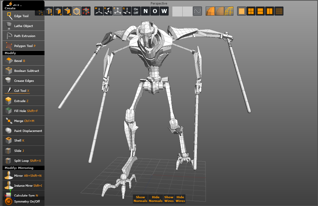Switch to four-view viewport layout
This screenshot has width=318, height=206.
pyautogui.click(x=251, y=11)
